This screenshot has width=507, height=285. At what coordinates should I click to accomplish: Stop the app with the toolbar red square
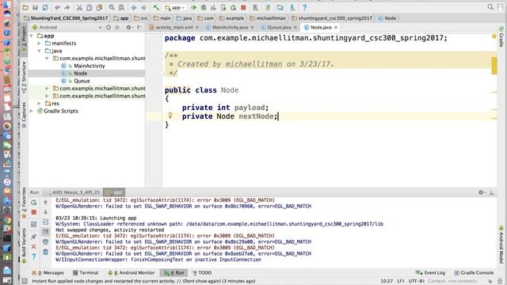point(243,7)
